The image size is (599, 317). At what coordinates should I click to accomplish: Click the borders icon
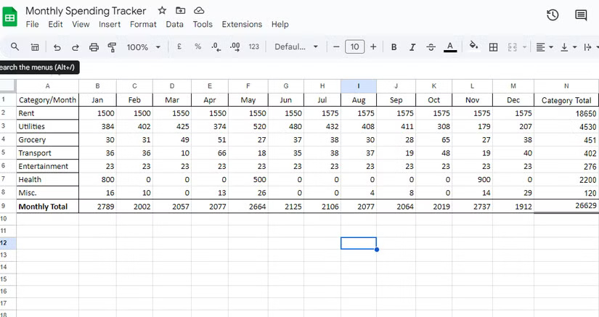(493, 47)
